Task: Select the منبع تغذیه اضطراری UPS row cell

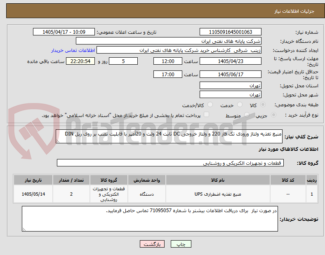Action: (218, 194)
